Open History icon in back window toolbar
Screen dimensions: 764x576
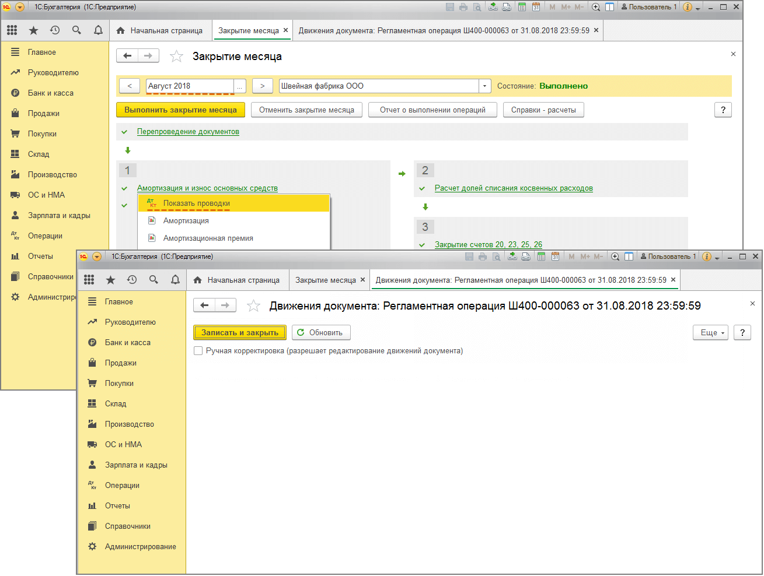55,30
